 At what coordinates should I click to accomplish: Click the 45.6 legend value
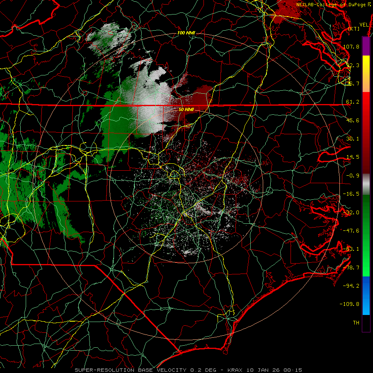(353, 120)
